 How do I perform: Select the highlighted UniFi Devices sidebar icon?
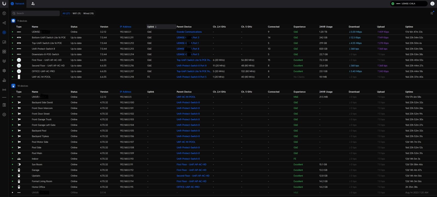[4, 32]
